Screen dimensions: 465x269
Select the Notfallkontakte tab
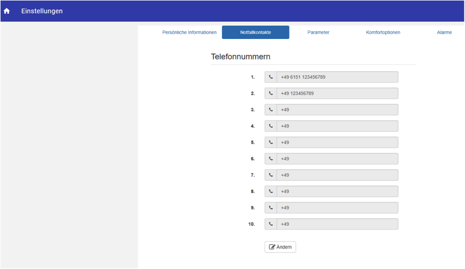click(x=256, y=32)
